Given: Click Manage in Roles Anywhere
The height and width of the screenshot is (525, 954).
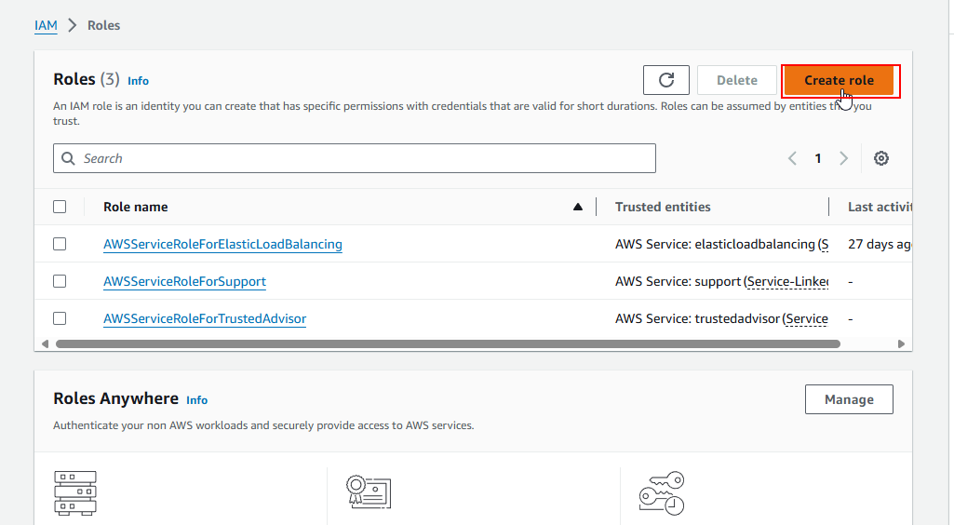Looking at the screenshot, I should (848, 399).
